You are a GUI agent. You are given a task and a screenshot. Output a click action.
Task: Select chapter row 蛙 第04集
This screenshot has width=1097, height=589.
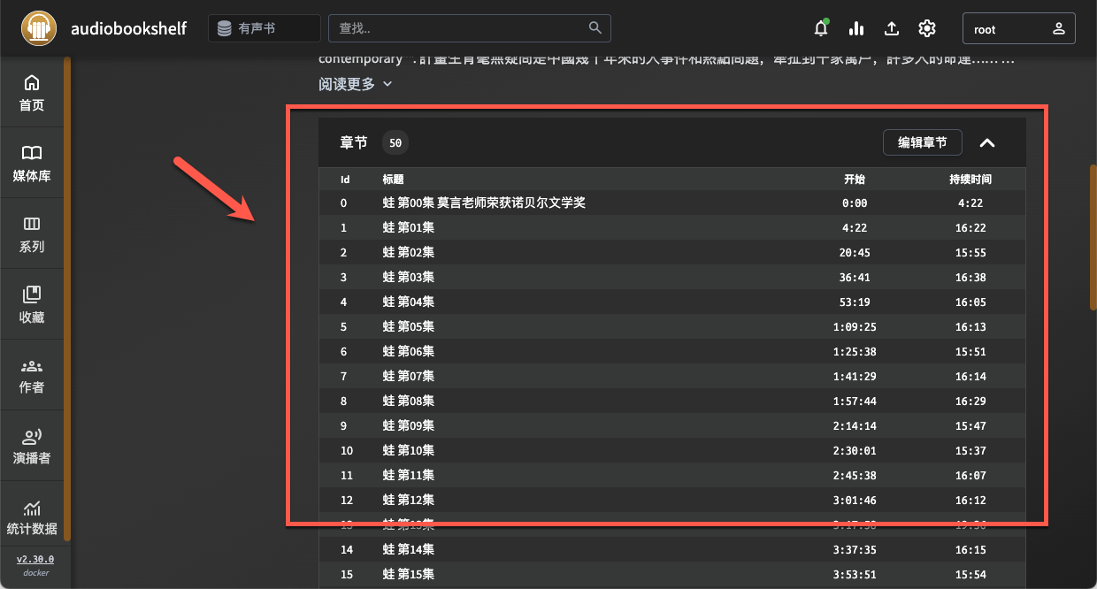click(x=672, y=302)
